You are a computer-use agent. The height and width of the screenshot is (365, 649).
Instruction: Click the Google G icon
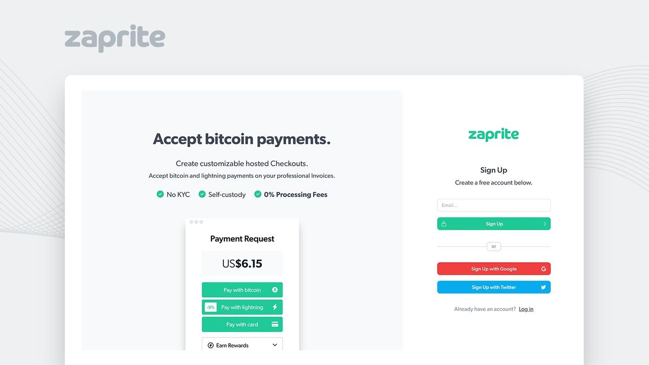(544, 269)
